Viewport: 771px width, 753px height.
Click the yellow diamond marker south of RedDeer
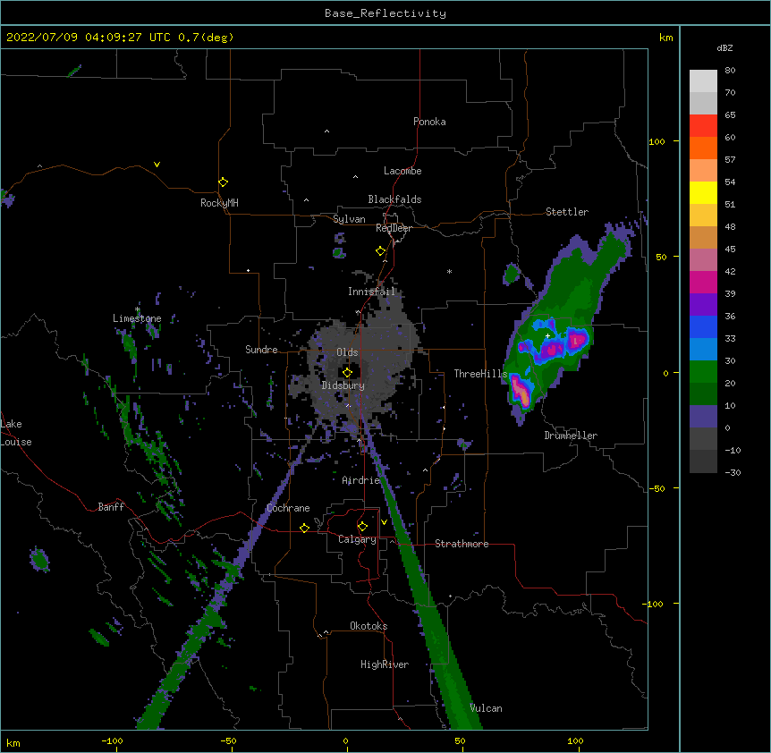point(380,251)
